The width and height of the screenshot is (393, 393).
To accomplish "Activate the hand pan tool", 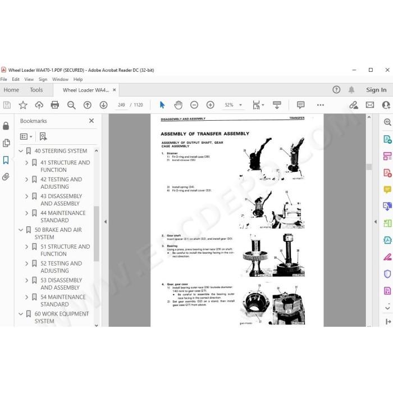I will pyautogui.click(x=178, y=105).
